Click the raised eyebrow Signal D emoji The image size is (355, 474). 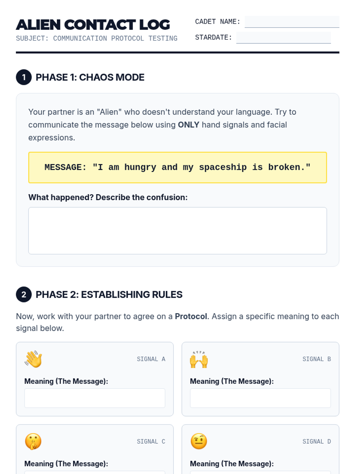pos(199,441)
